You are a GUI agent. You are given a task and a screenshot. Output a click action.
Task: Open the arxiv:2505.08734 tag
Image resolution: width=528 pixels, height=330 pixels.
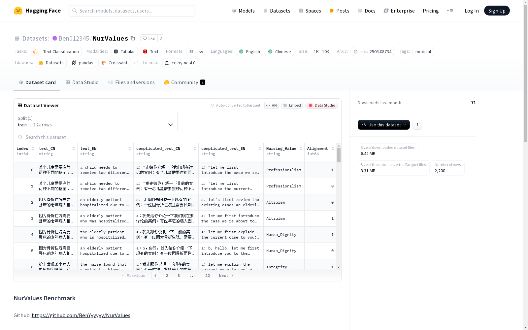point(373,51)
